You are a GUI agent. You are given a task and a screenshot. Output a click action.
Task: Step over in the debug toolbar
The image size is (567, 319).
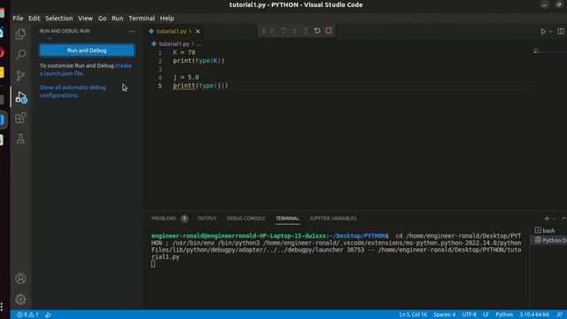[283, 31]
